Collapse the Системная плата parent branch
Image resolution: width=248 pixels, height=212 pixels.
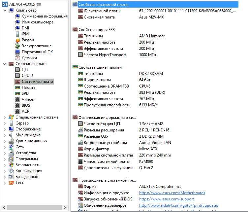5,64
